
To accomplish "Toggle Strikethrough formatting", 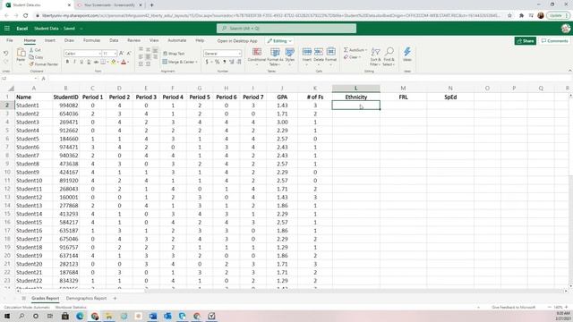I will [x=96, y=62].
